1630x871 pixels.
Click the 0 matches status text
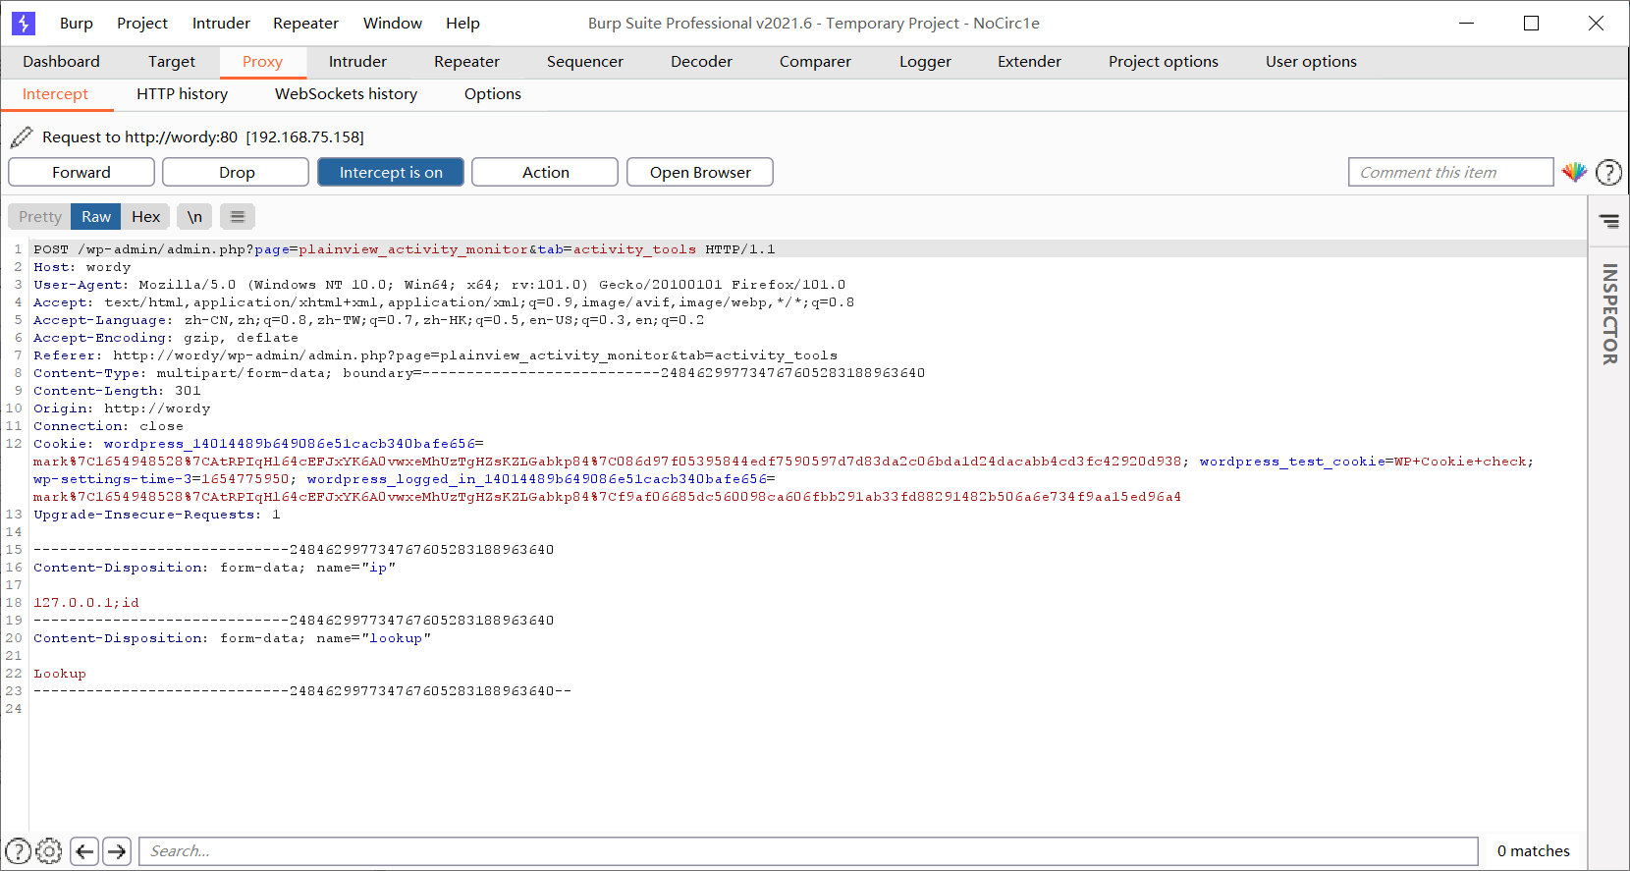pyautogui.click(x=1533, y=850)
